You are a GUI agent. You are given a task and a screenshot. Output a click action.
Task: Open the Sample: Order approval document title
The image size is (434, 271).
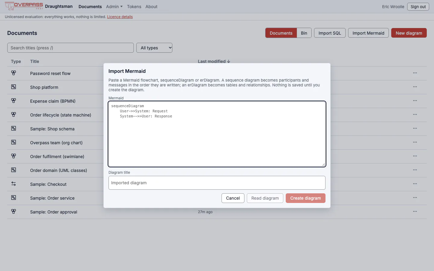54,212
